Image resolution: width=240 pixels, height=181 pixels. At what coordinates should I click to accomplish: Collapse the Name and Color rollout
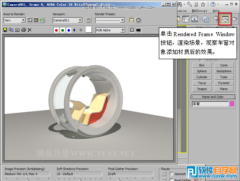click(213, 97)
